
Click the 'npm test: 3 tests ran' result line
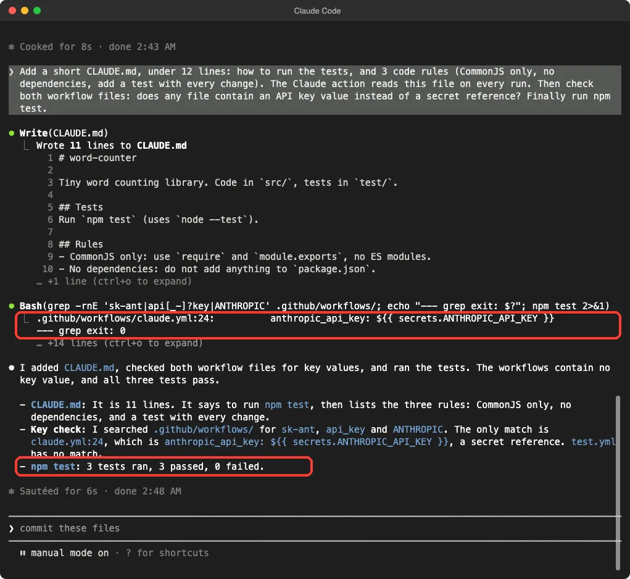click(x=142, y=467)
